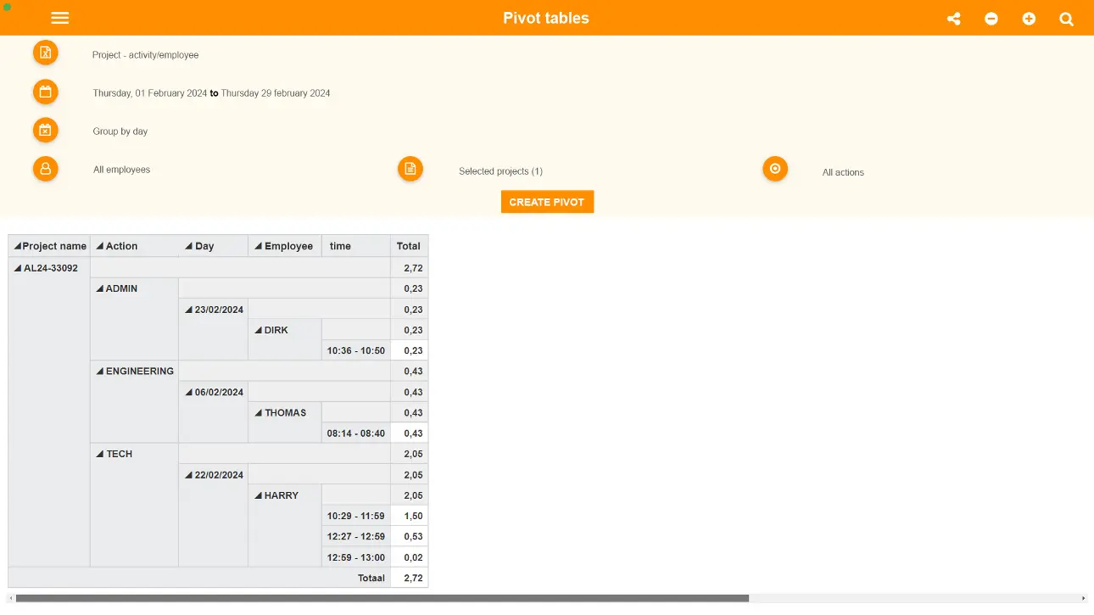Click the scrollbar left arrow

[10, 598]
